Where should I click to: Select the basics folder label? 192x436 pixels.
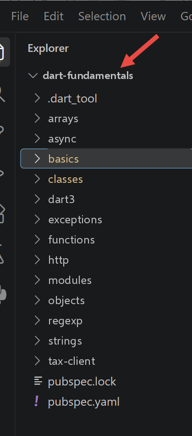click(x=64, y=159)
